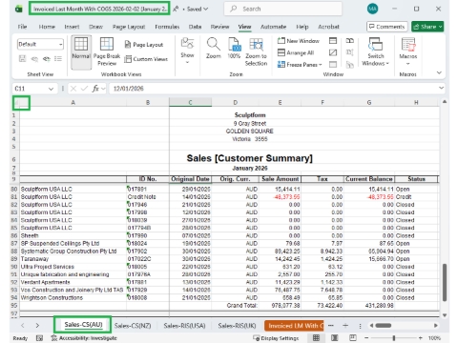Open the File menu

pyautogui.click(x=22, y=27)
